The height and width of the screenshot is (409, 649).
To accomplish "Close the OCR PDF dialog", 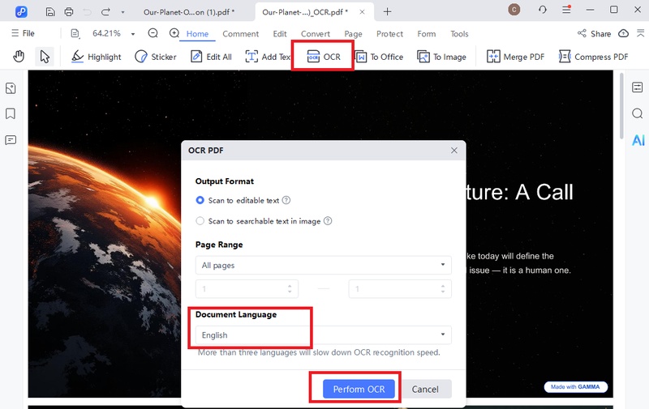I will [x=454, y=151].
